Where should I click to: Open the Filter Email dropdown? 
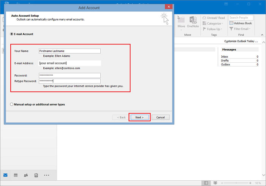coord(240,29)
